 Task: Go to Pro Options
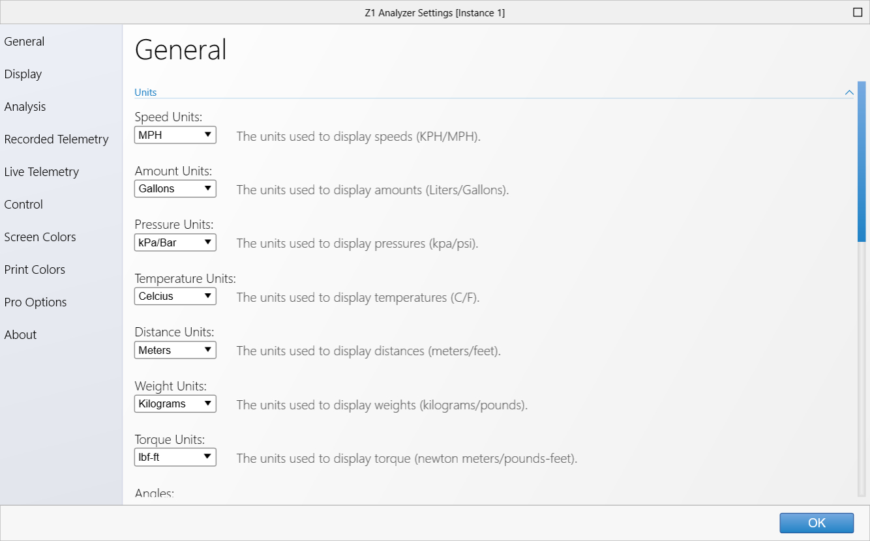(x=35, y=302)
